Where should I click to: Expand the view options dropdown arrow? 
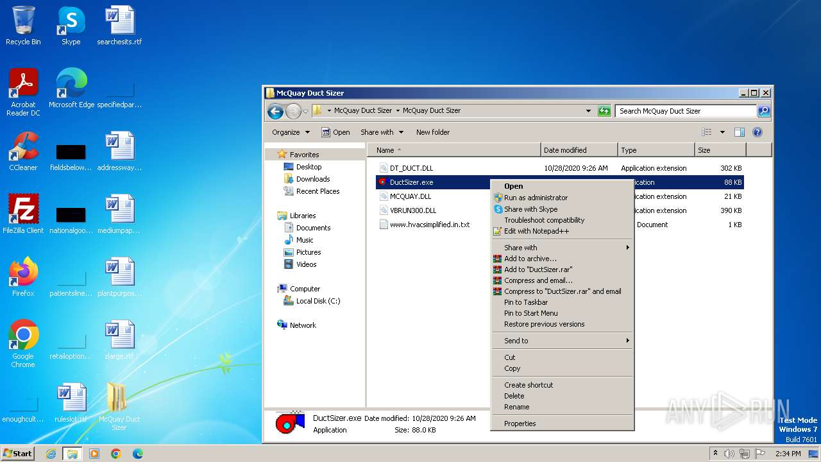click(x=722, y=132)
